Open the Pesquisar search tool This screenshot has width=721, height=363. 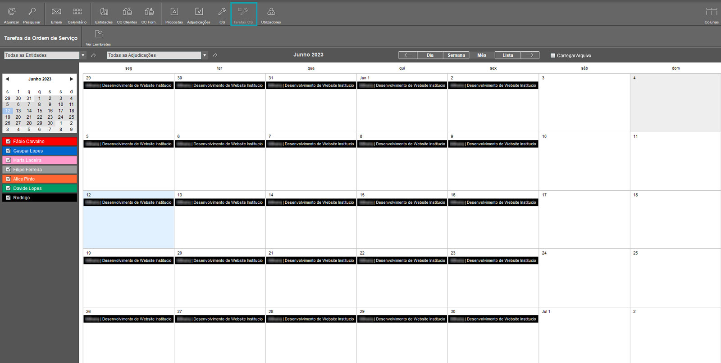click(x=32, y=12)
